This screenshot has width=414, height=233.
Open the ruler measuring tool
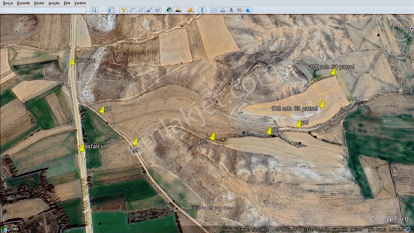[202, 10]
